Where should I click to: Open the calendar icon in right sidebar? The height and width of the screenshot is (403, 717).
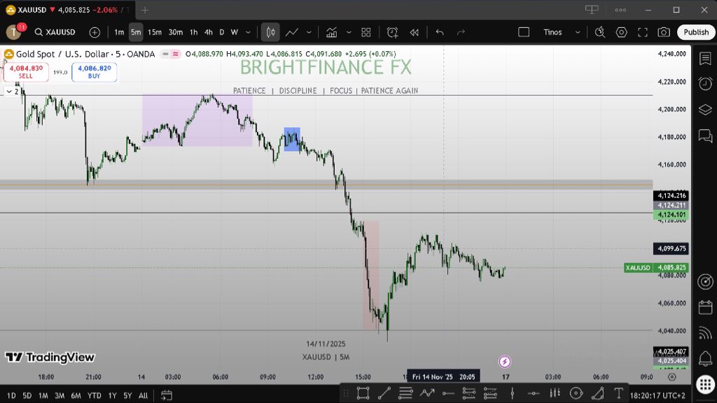tap(705, 307)
